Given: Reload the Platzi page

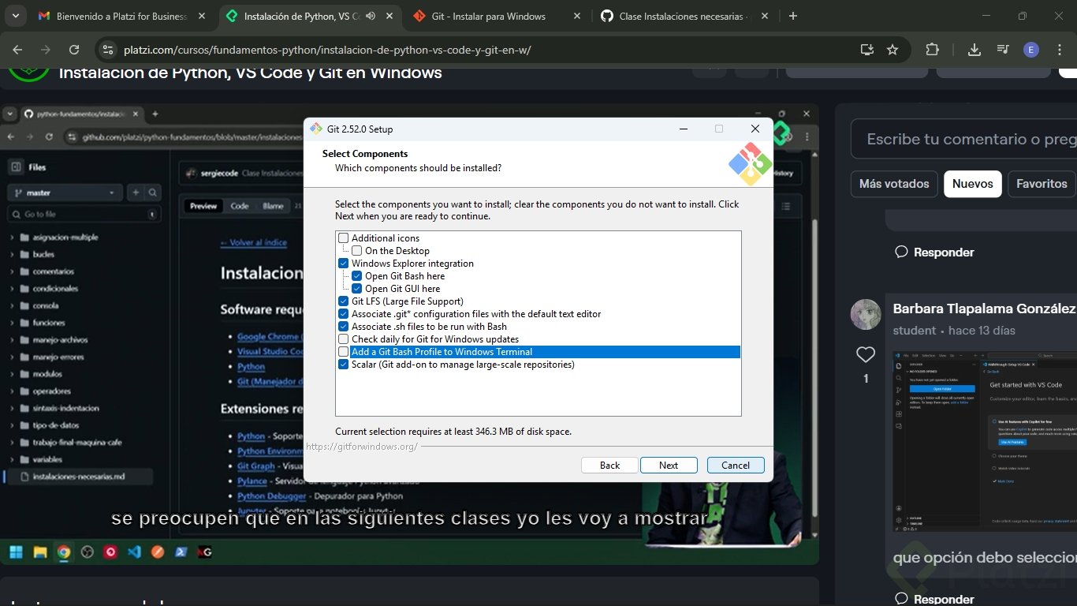Looking at the screenshot, I should pos(74,50).
